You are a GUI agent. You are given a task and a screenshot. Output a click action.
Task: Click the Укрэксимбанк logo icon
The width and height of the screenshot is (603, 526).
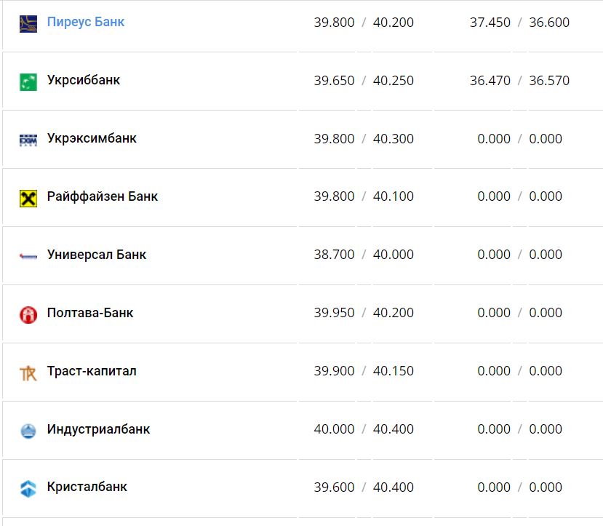[x=28, y=140]
